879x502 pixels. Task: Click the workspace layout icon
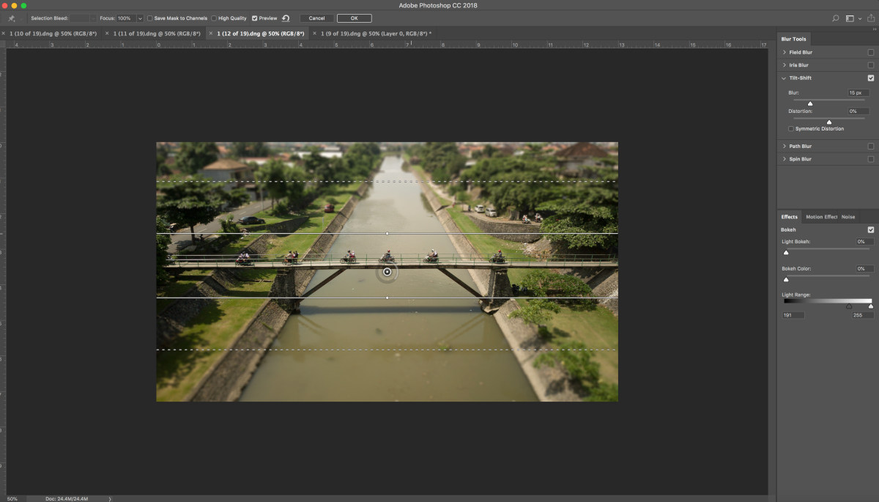tap(850, 18)
